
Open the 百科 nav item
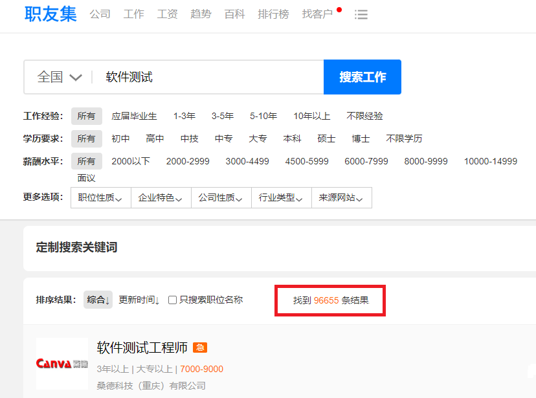point(234,14)
